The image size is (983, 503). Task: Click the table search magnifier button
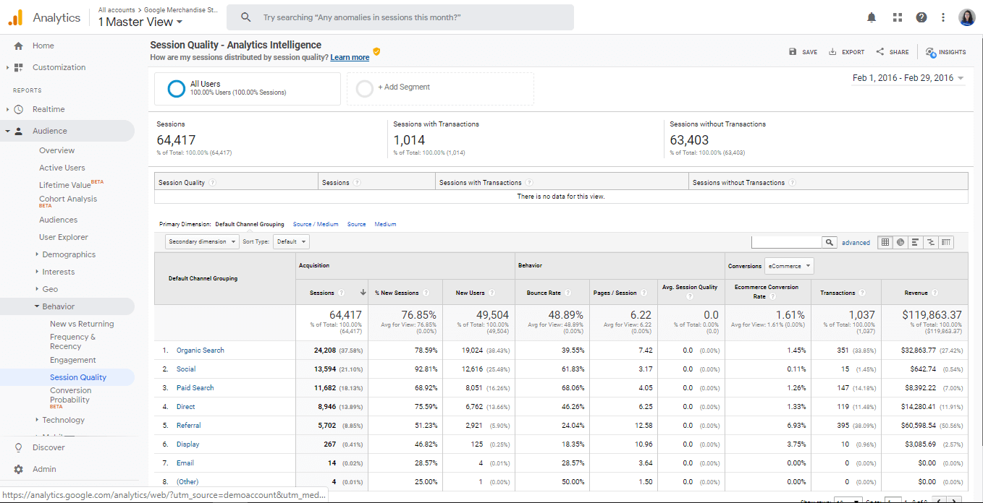830,242
